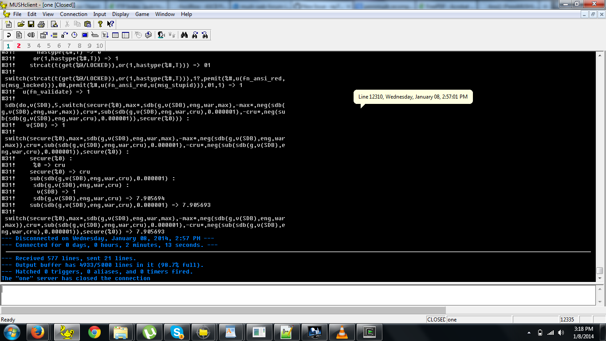Show hidden system tray icons arrow
The width and height of the screenshot is (606, 341).
[529, 333]
